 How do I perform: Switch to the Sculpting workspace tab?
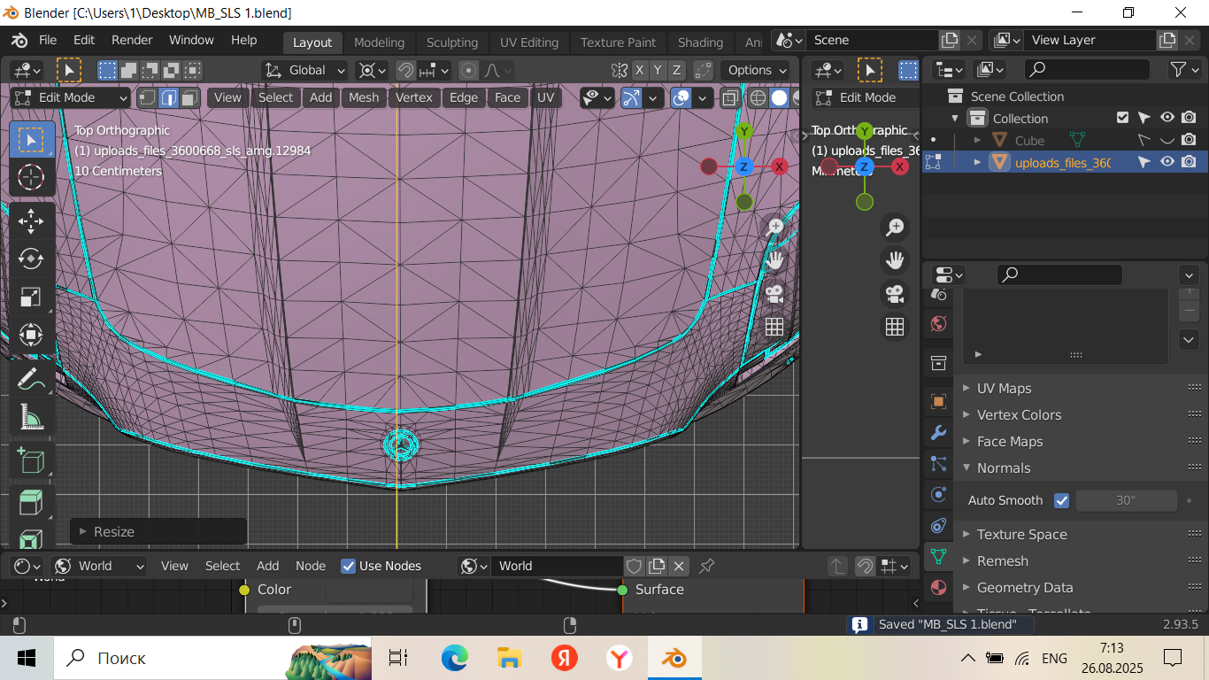coord(451,42)
